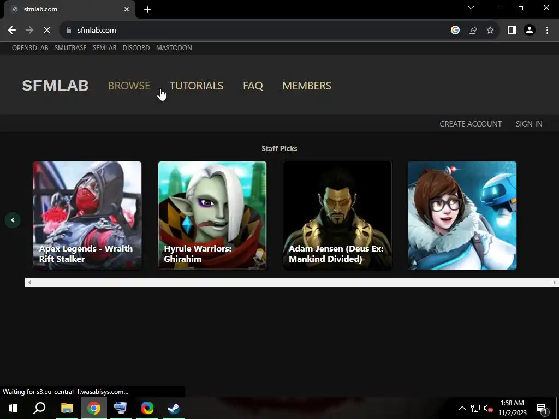This screenshot has width=559, height=419.
Task: Click the muted volume tray icon
Action: click(488, 408)
